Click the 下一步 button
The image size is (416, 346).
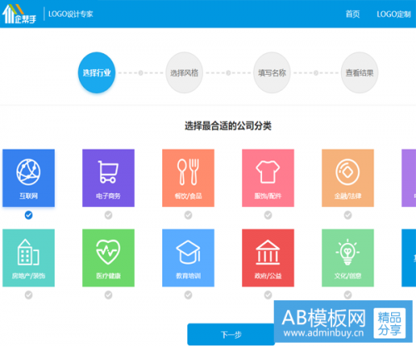pyautogui.click(x=231, y=334)
